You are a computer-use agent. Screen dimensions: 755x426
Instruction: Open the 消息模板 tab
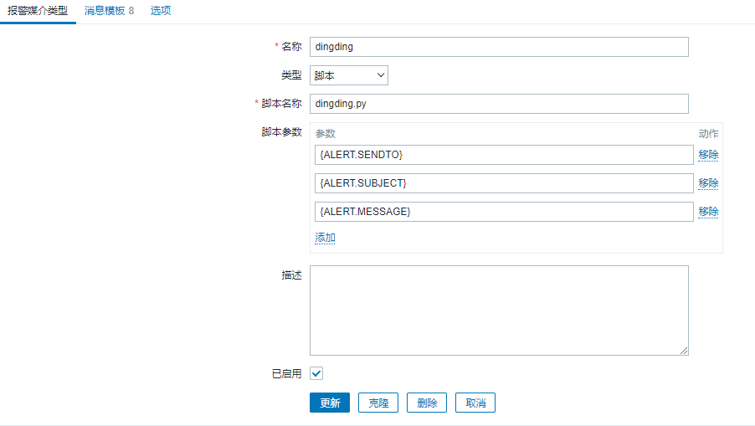[x=109, y=11]
